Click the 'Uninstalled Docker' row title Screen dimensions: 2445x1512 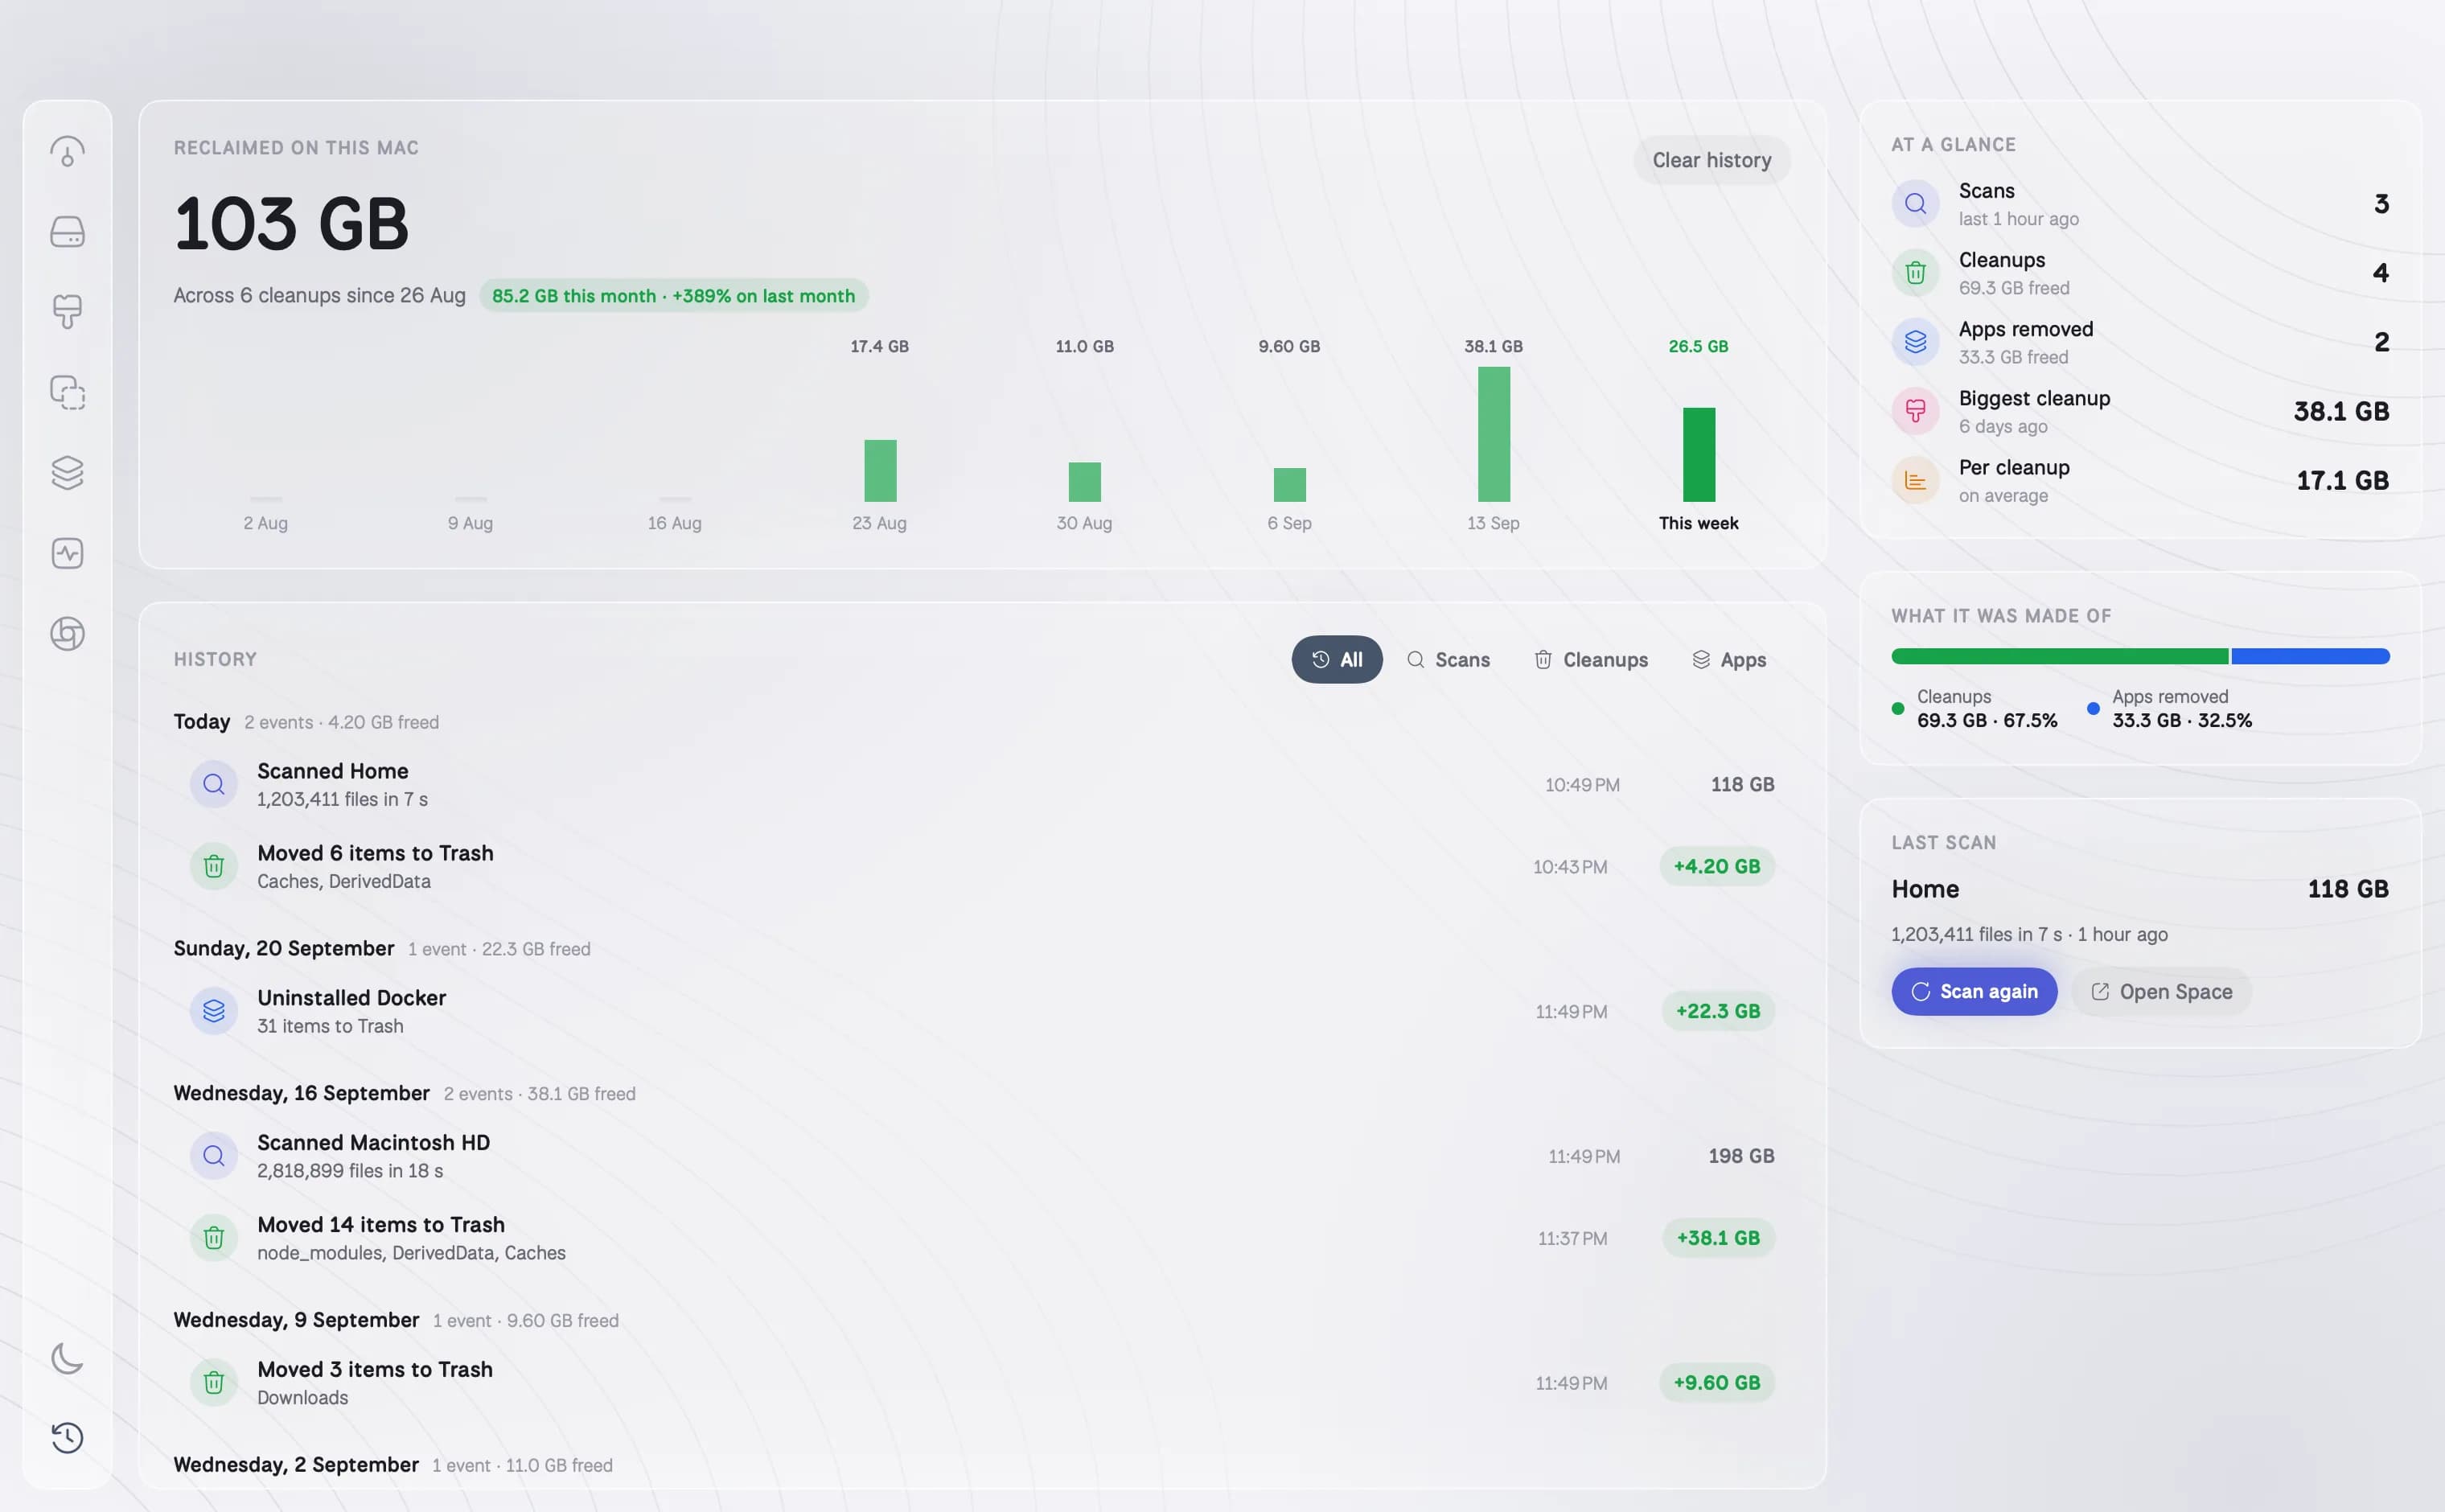(x=351, y=998)
